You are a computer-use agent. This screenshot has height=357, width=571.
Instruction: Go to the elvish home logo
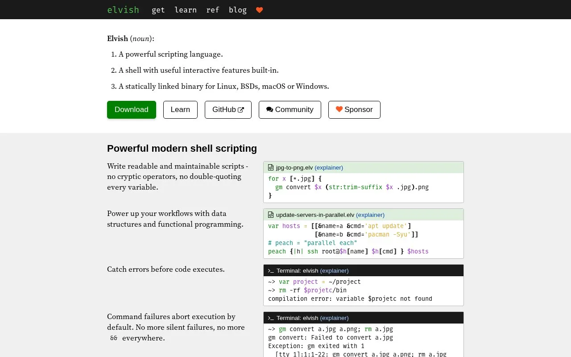coord(123,10)
